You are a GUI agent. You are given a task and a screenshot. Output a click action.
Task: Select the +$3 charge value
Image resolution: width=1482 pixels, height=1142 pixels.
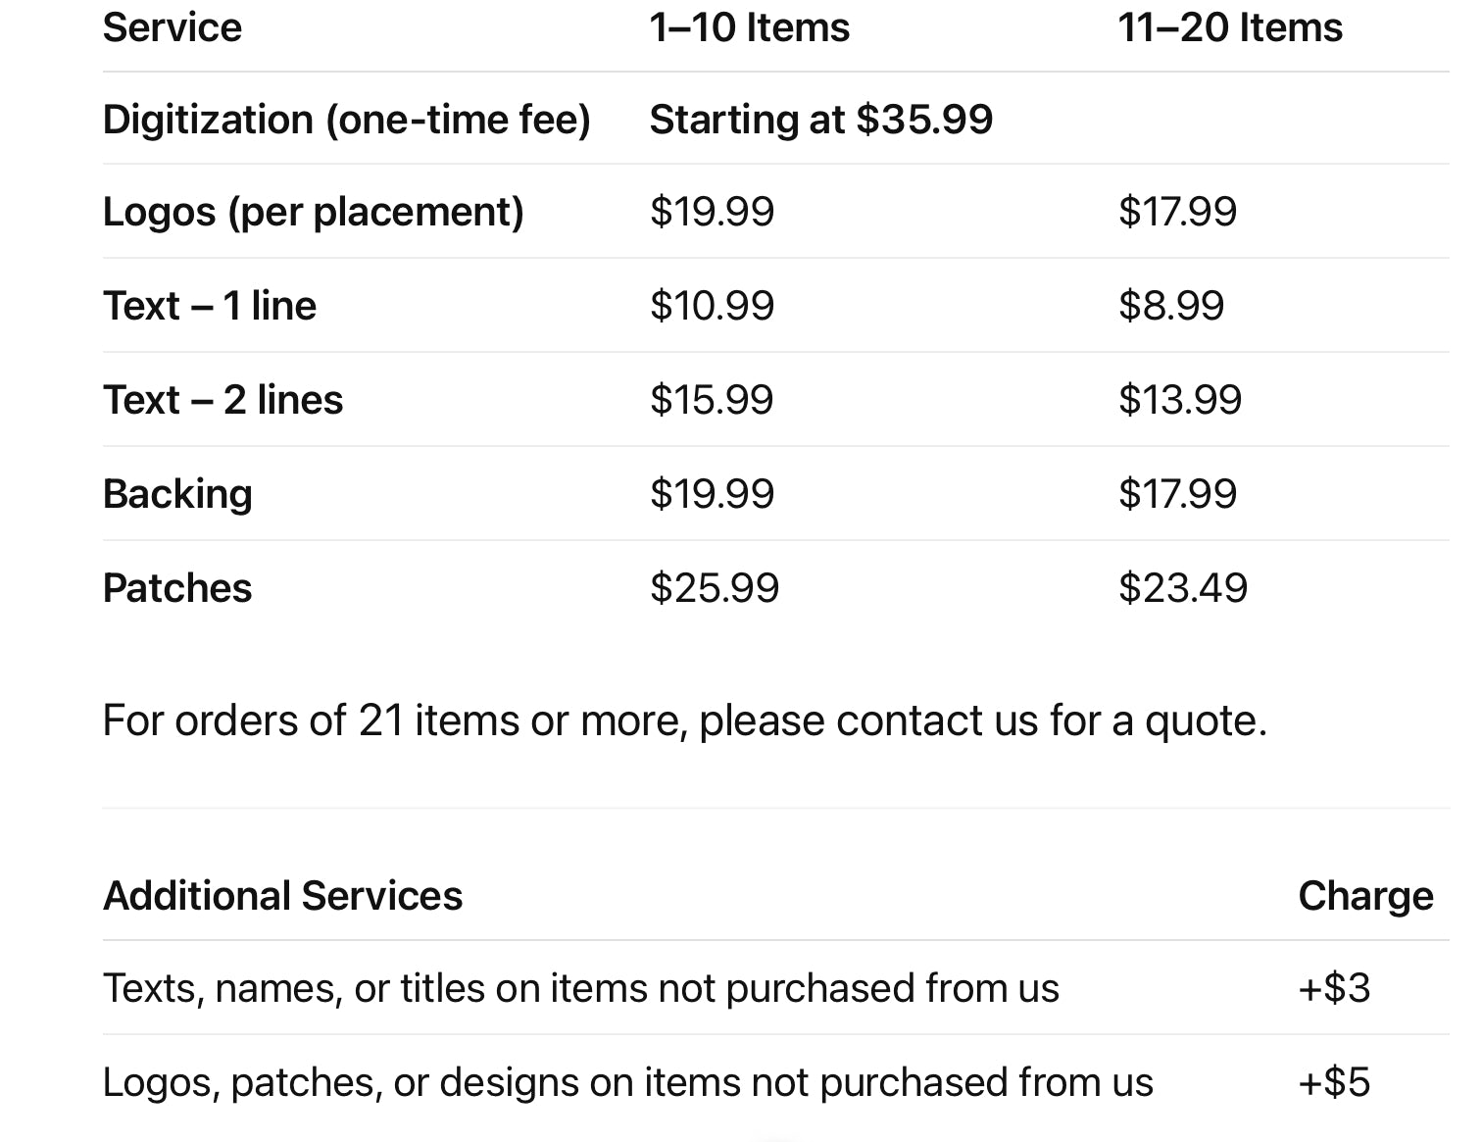coord(1333,988)
